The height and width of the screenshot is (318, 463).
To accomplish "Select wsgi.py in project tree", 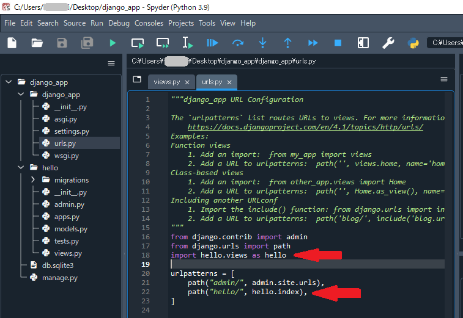I will 67,155.
